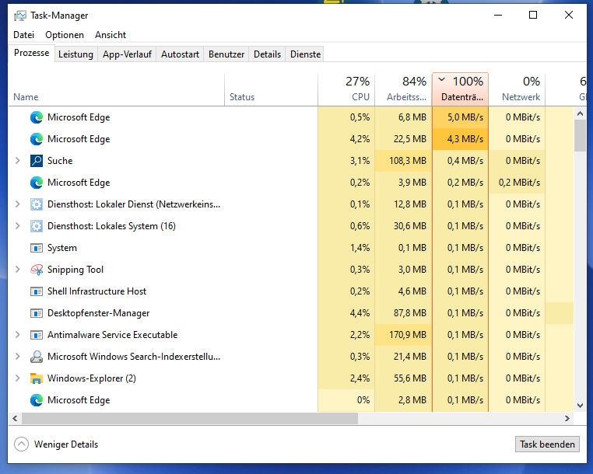The height and width of the screenshot is (474, 593).
Task: Click the vertical scrollbar thumb
Action: click(x=580, y=135)
